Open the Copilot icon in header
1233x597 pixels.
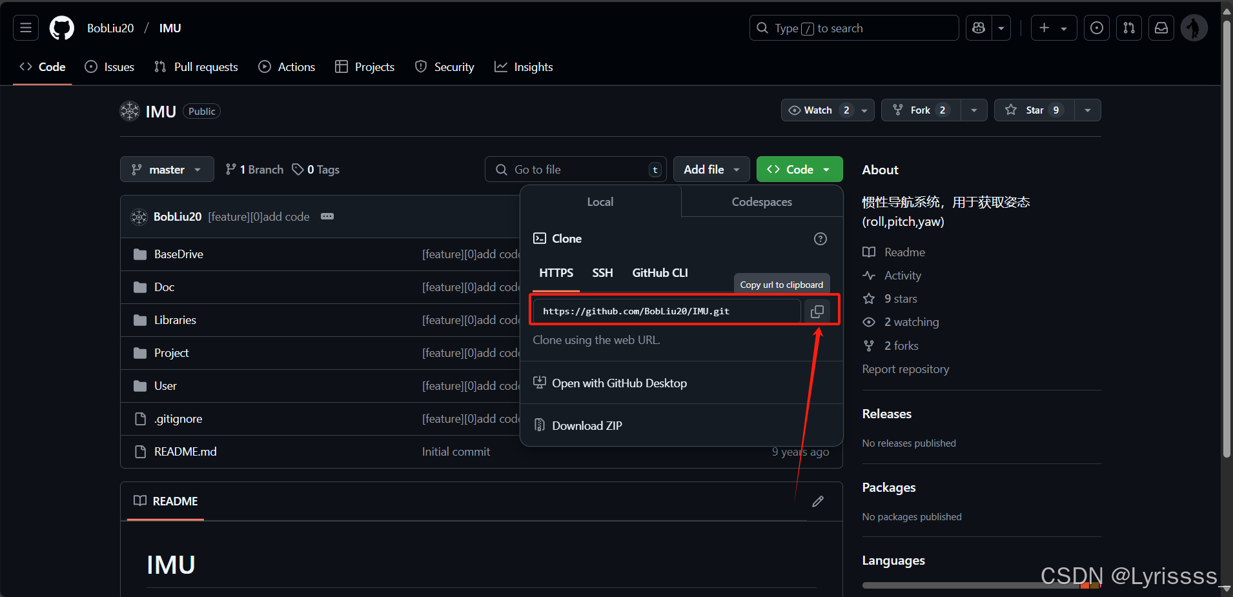click(979, 28)
